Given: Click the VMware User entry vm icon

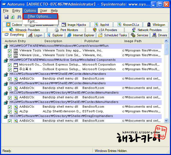Looking at the screenshot, I should pos(16,56).
